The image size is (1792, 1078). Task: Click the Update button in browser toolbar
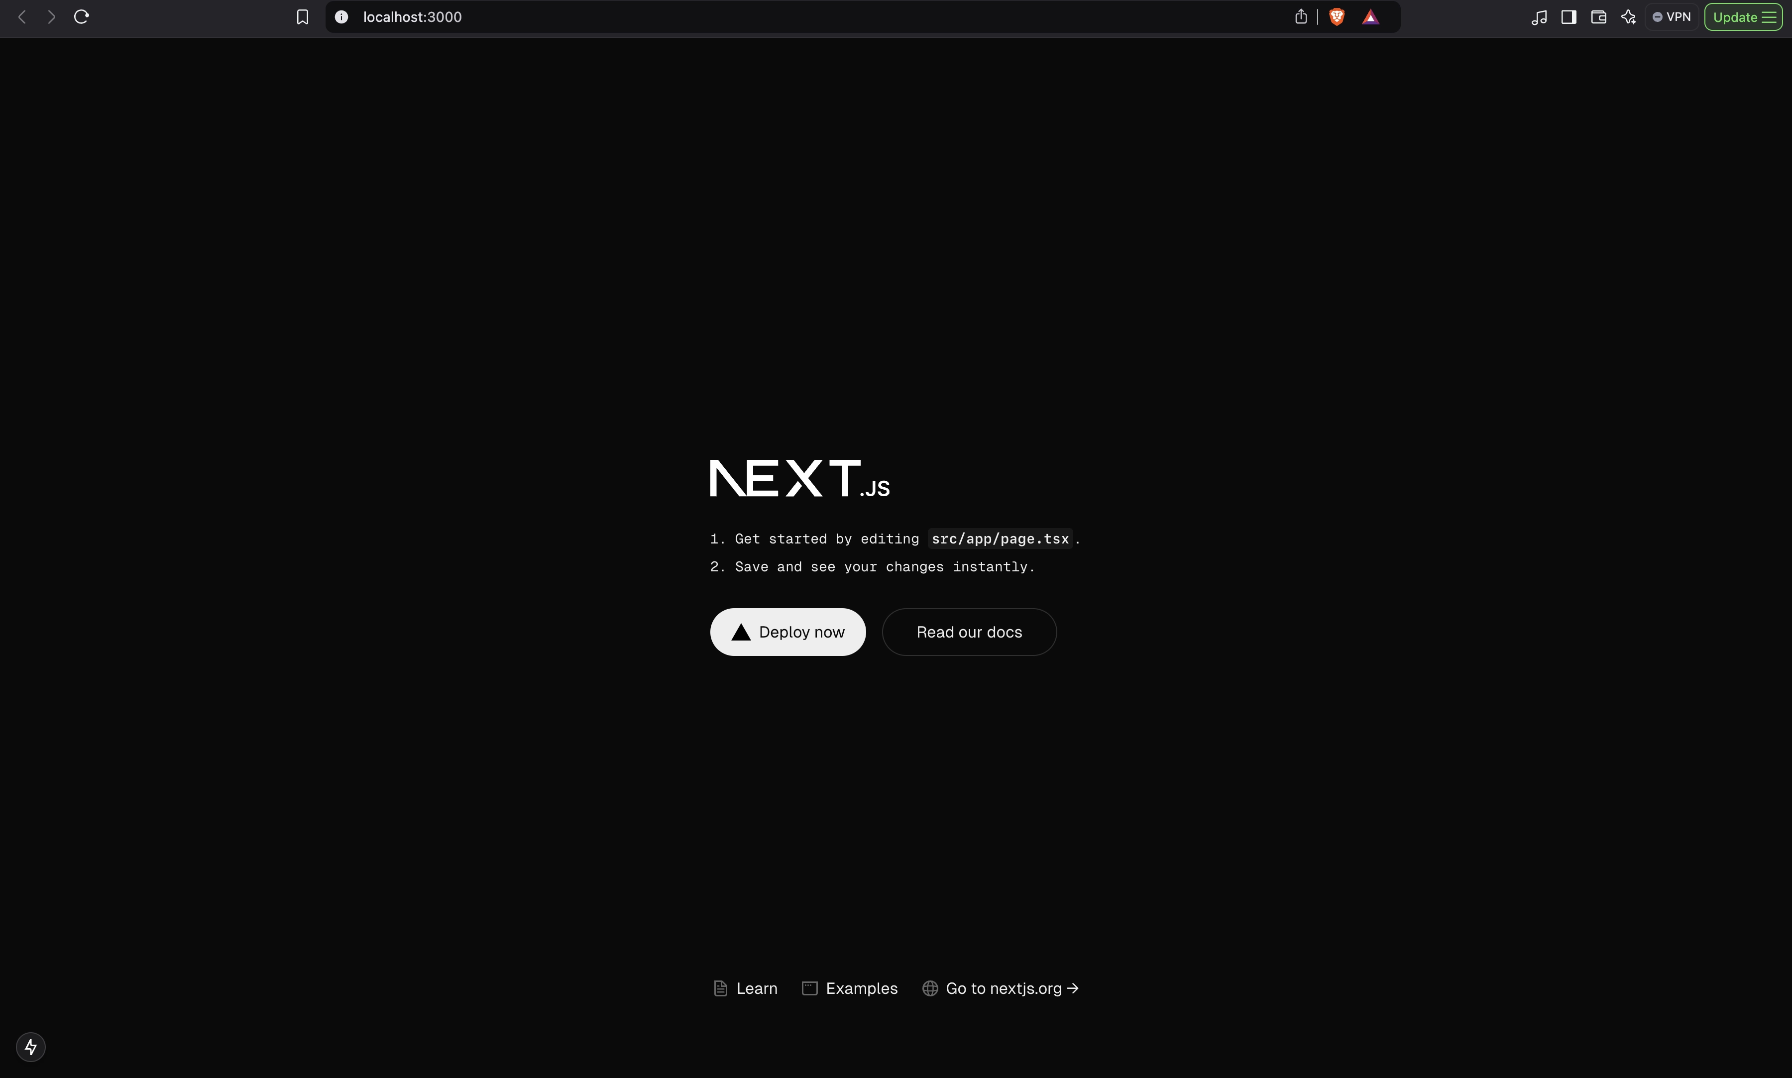pyautogui.click(x=1743, y=16)
